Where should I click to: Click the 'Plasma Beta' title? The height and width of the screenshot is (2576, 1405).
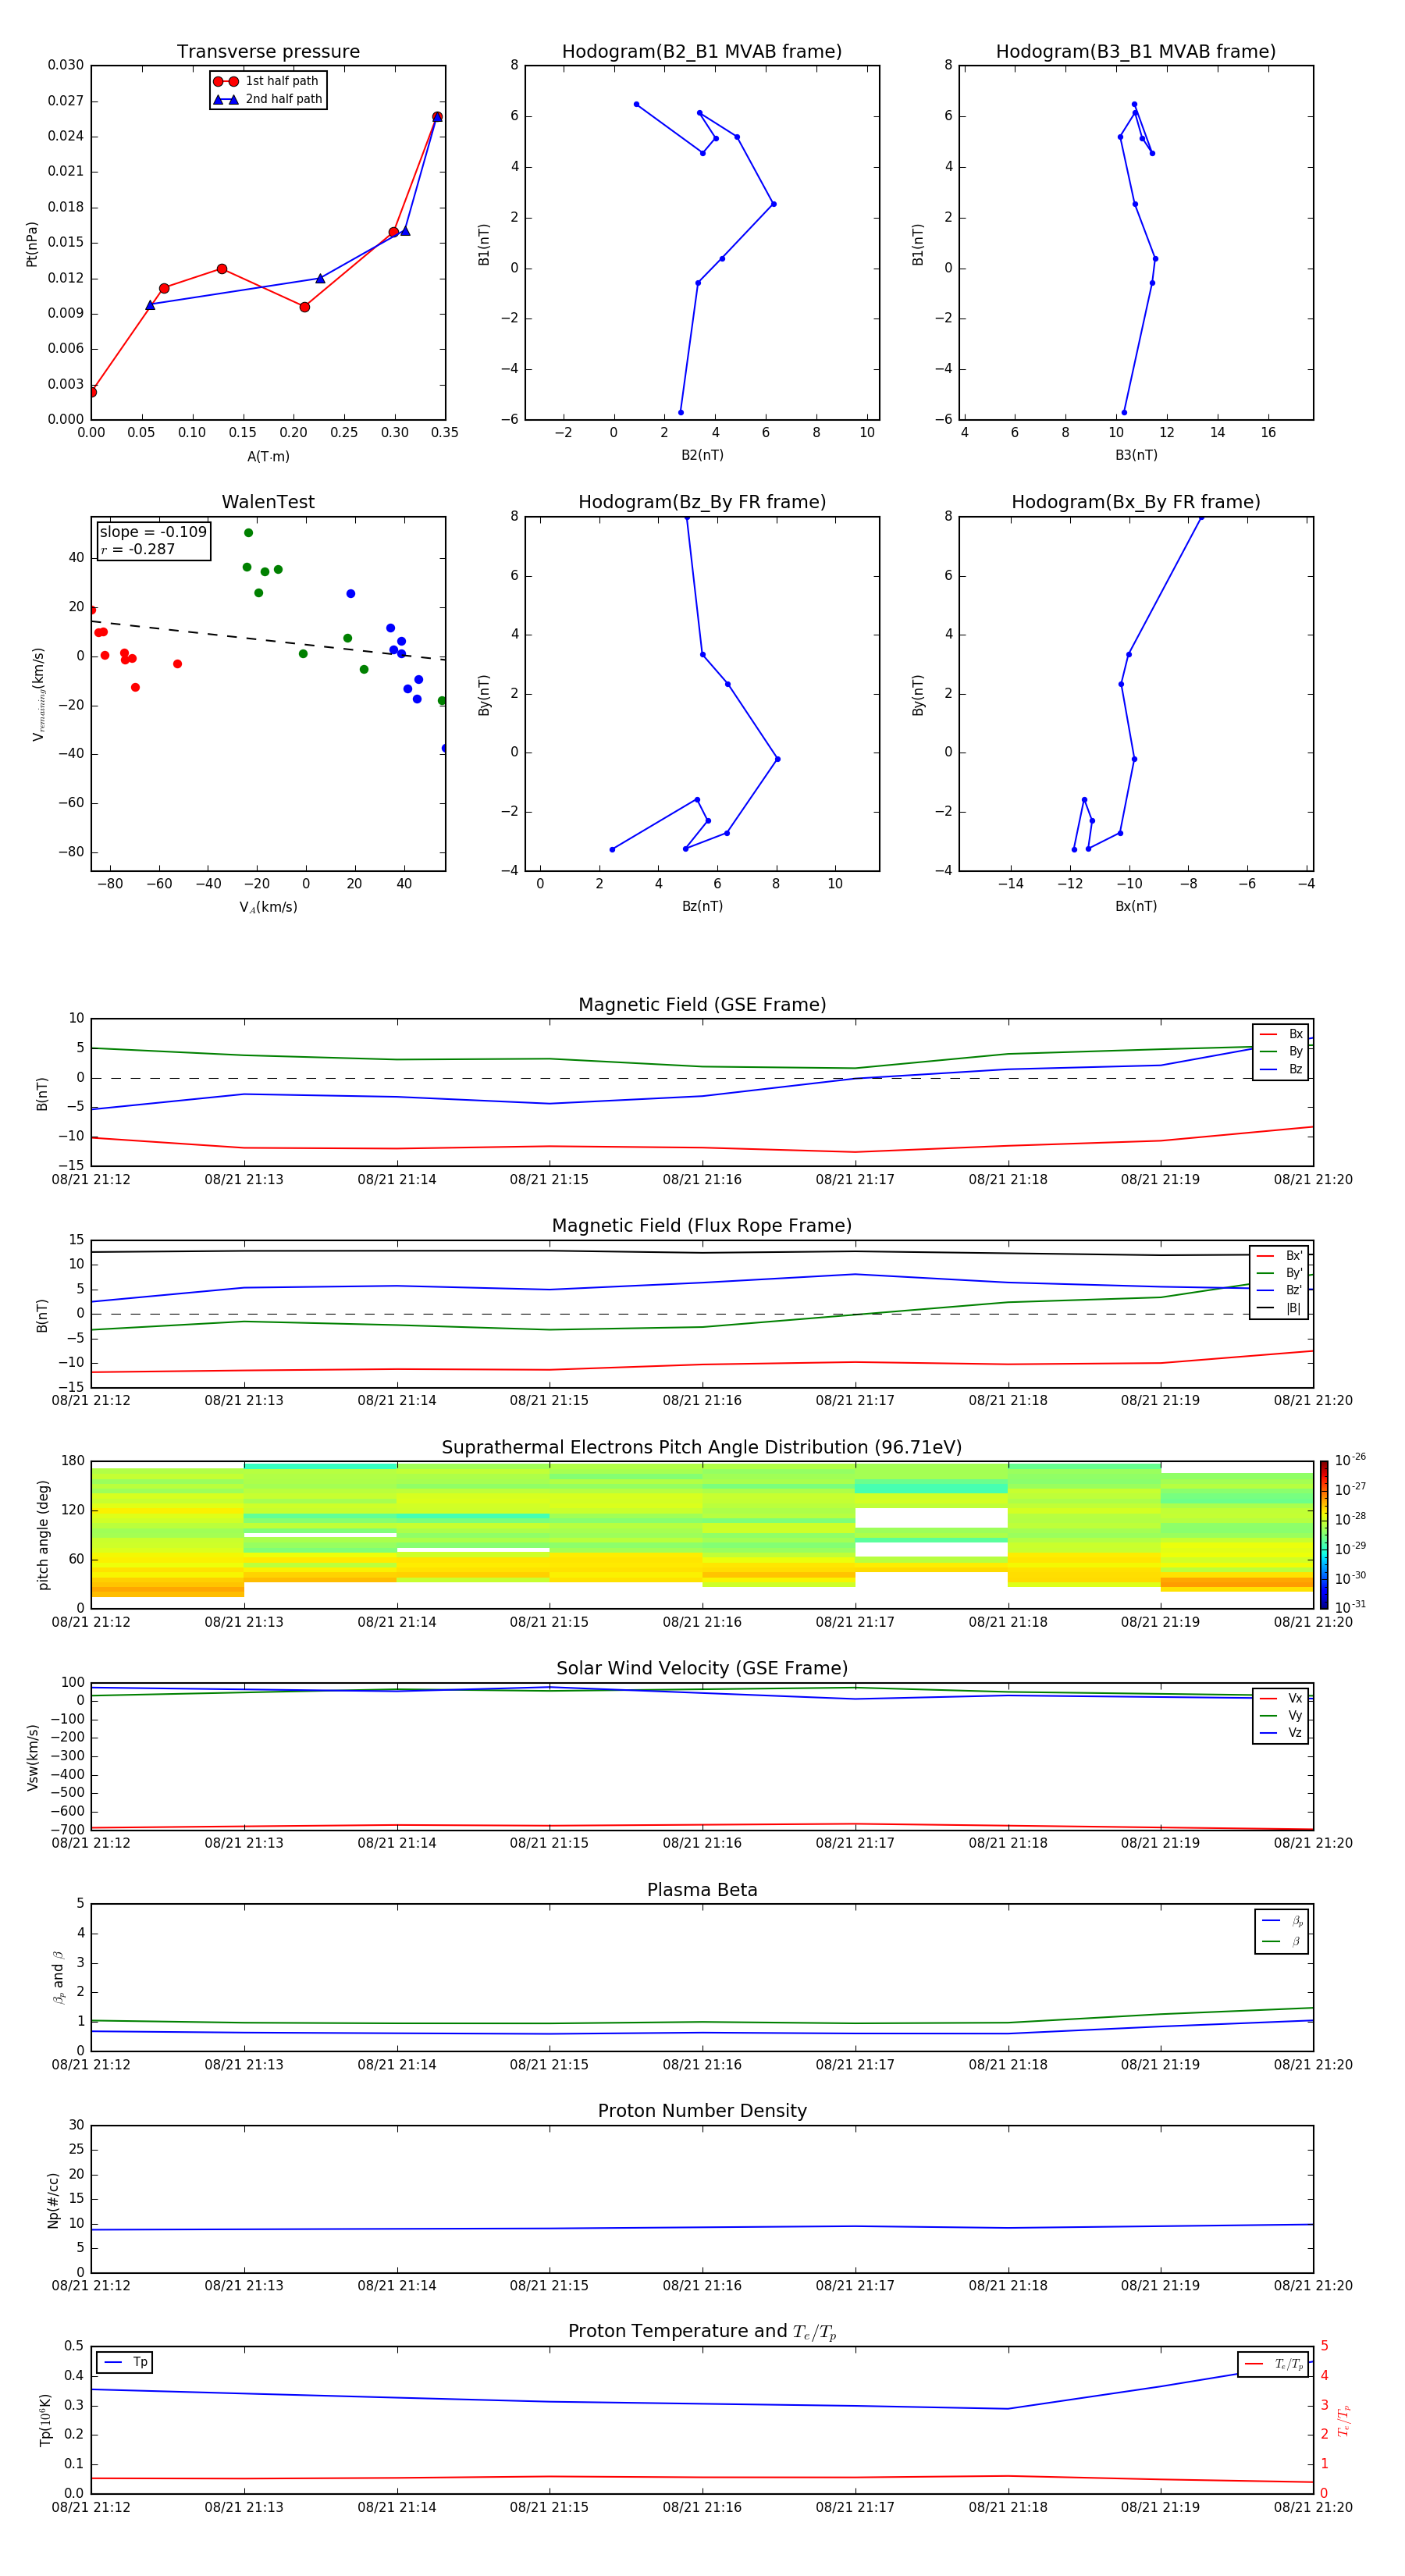coord(702,1890)
